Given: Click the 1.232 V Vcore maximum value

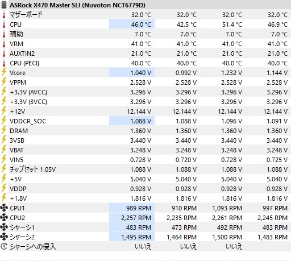Looking at the screenshot, I should (231, 73).
